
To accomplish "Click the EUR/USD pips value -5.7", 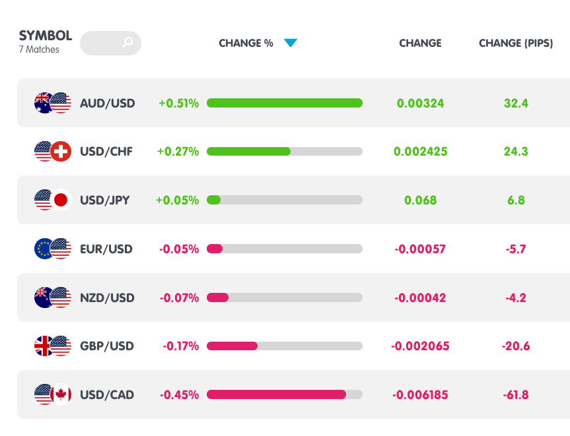I will [516, 249].
